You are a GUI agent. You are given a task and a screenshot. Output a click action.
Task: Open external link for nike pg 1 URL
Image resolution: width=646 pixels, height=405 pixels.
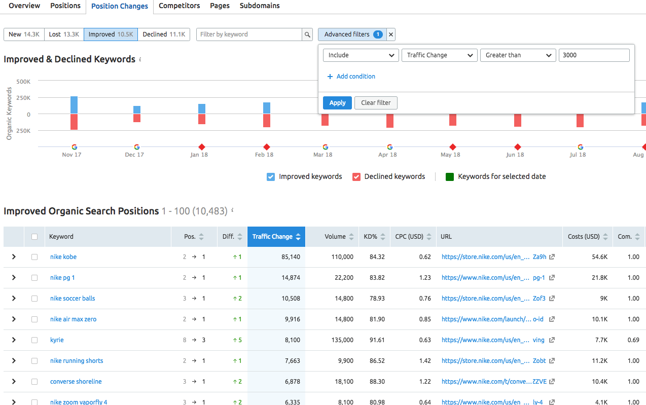point(552,278)
